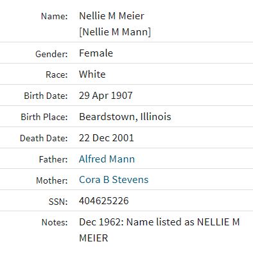
Task: Click the Race field label
Action: click(x=57, y=75)
